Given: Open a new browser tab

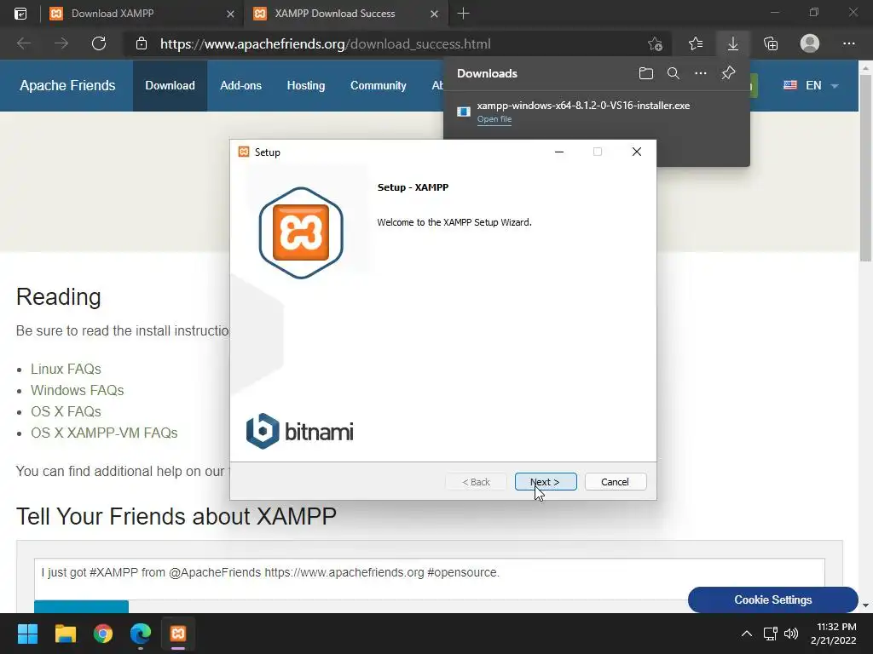Looking at the screenshot, I should 463,14.
